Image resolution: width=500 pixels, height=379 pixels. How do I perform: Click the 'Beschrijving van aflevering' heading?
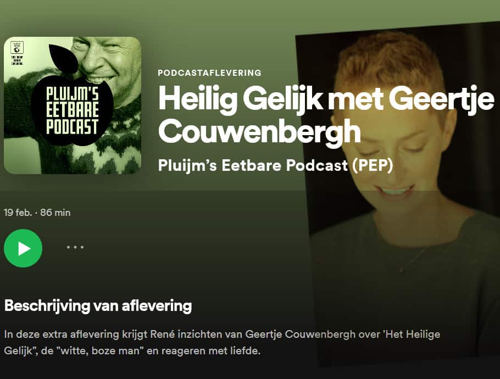click(x=98, y=306)
